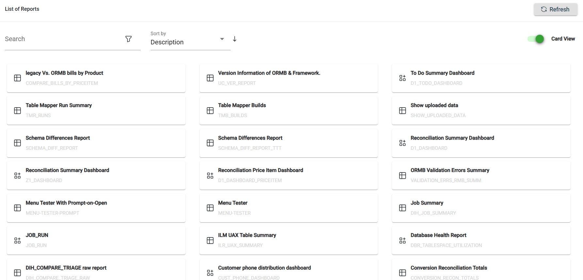Viewport: 583px width, 280px height.
Task: Click the Refresh button
Action: 555,9
